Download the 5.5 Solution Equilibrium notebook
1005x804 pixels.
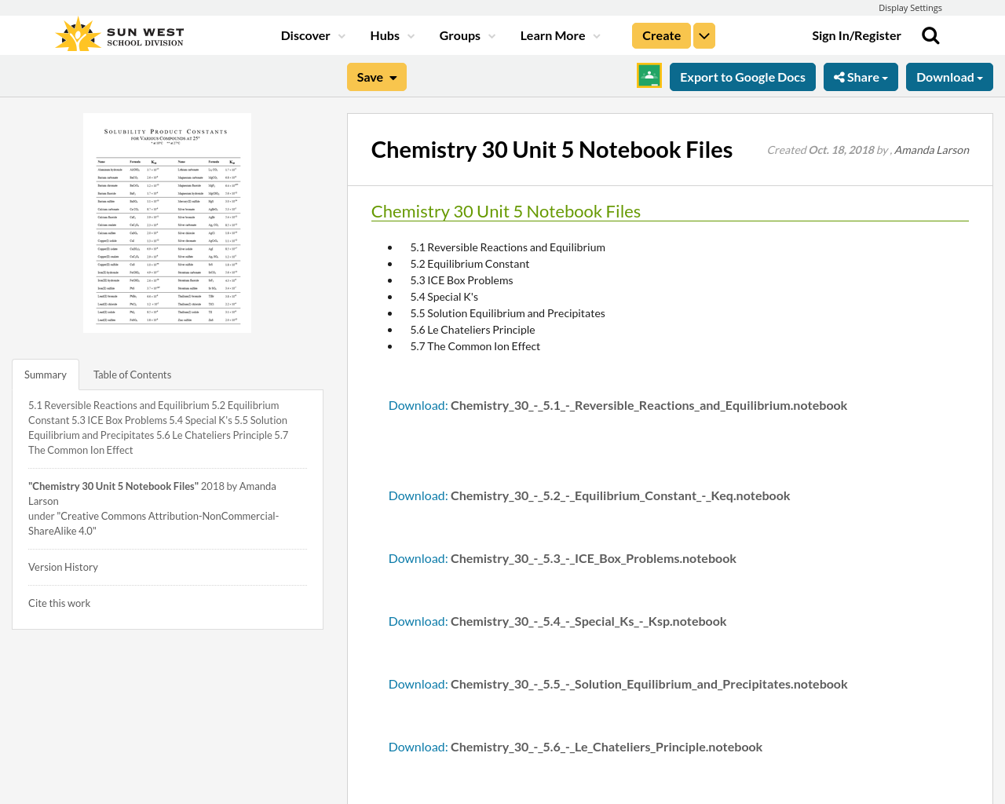click(x=618, y=684)
